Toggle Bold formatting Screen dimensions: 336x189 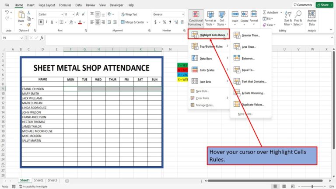click(x=41, y=22)
